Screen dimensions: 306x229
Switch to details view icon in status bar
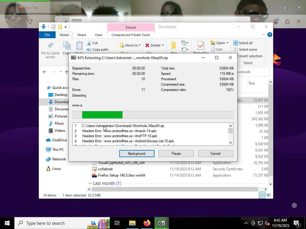tap(262, 195)
